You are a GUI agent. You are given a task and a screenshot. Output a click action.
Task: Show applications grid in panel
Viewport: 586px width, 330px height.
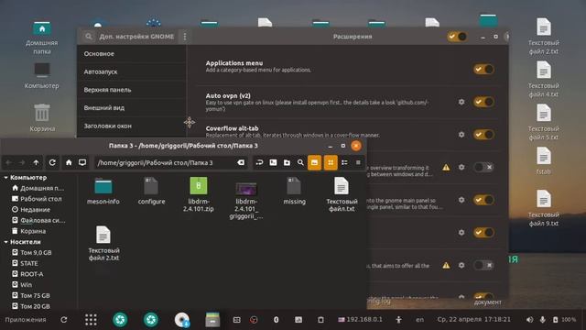[91, 320]
